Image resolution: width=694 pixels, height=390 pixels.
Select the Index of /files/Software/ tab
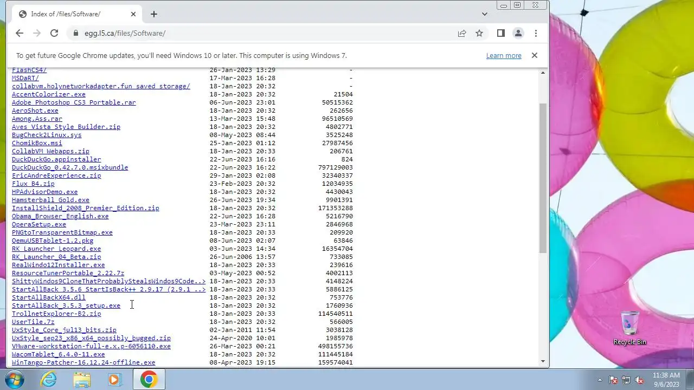(x=76, y=14)
